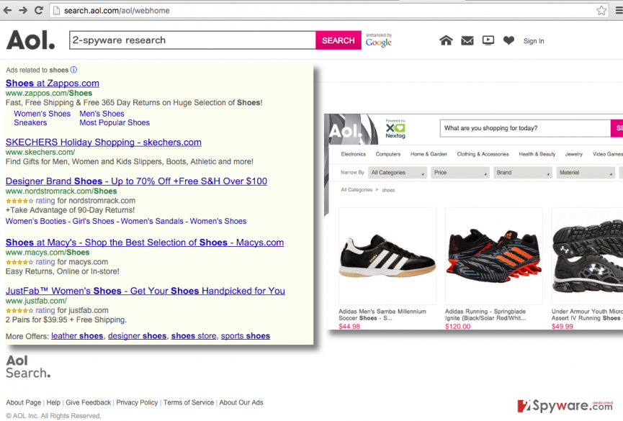Reload the page with refresh icon
The width and height of the screenshot is (623, 421).
coord(39,10)
